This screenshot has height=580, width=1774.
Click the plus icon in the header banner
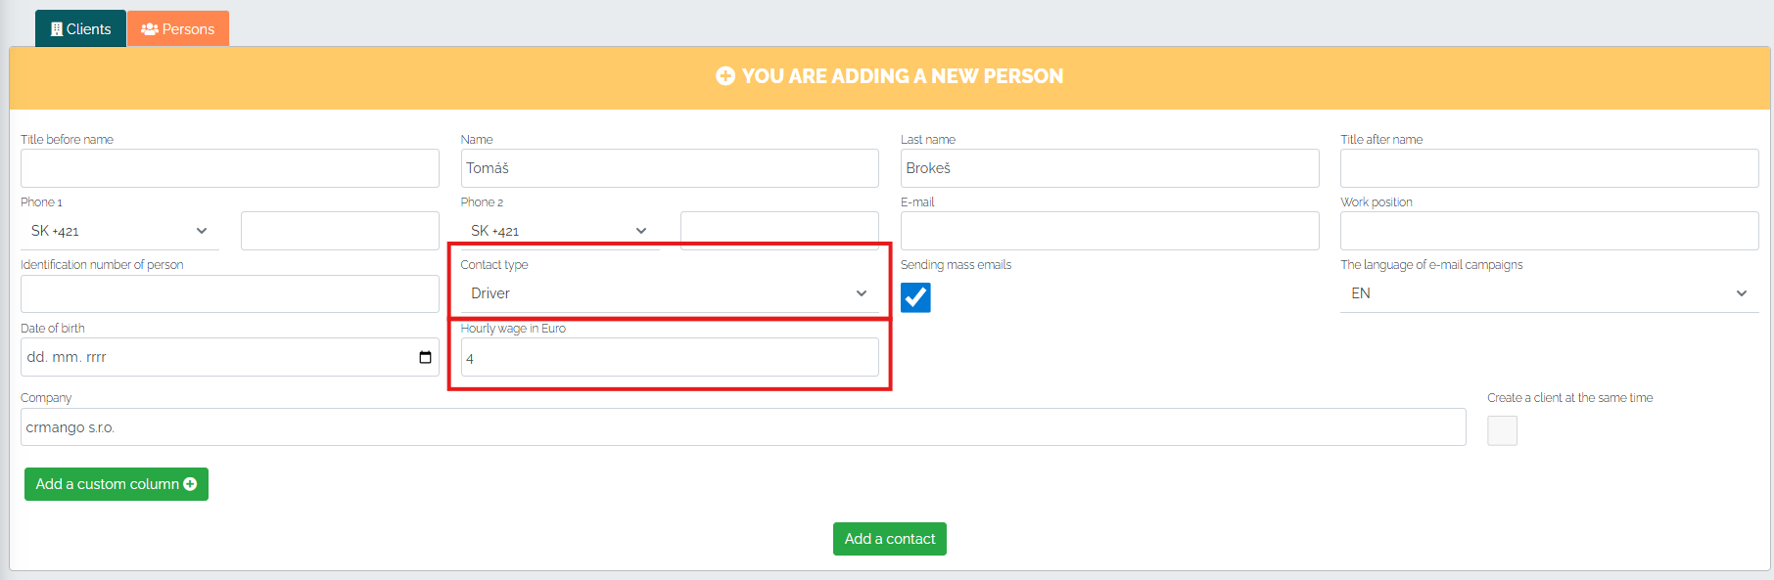pyautogui.click(x=725, y=76)
